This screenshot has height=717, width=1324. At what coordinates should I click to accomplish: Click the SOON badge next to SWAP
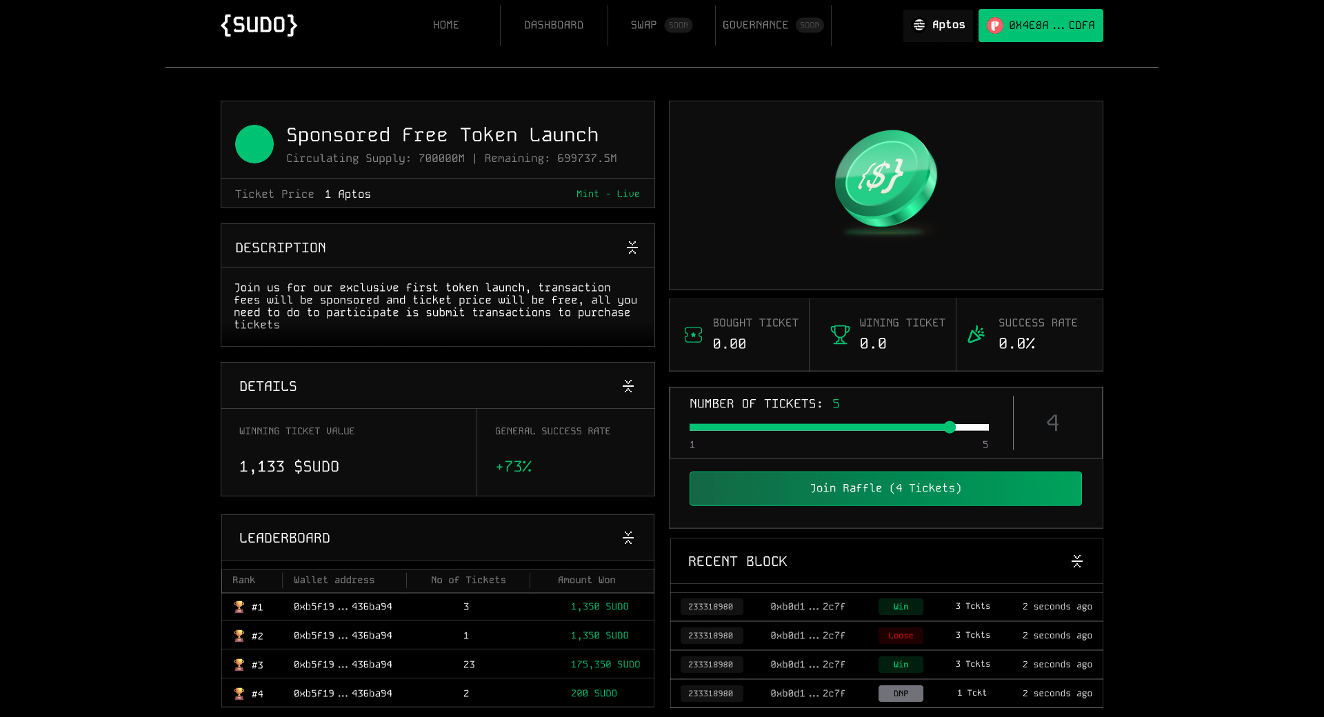point(679,26)
